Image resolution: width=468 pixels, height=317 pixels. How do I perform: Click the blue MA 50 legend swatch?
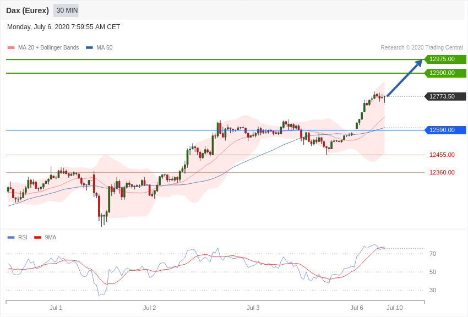tap(89, 48)
